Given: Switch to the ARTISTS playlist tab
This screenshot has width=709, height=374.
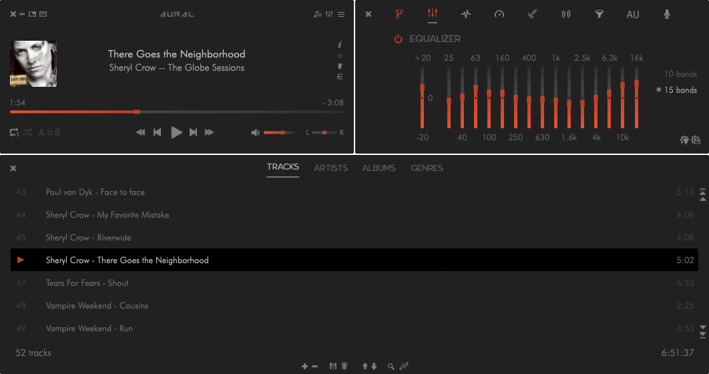Looking at the screenshot, I should coord(330,168).
